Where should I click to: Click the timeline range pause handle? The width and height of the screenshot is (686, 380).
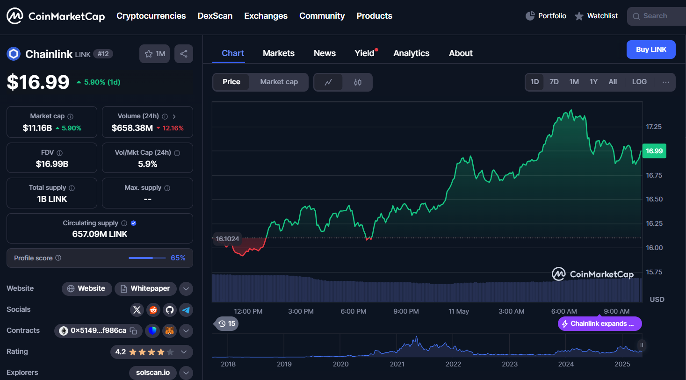[642, 345]
